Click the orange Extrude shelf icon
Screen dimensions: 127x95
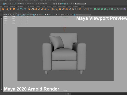pyautogui.click(x=53, y=9)
